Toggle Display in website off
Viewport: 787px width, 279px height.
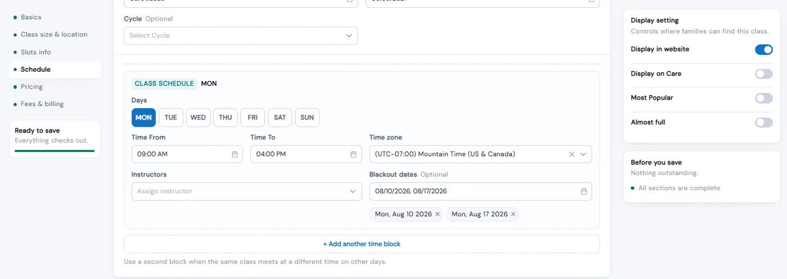763,49
